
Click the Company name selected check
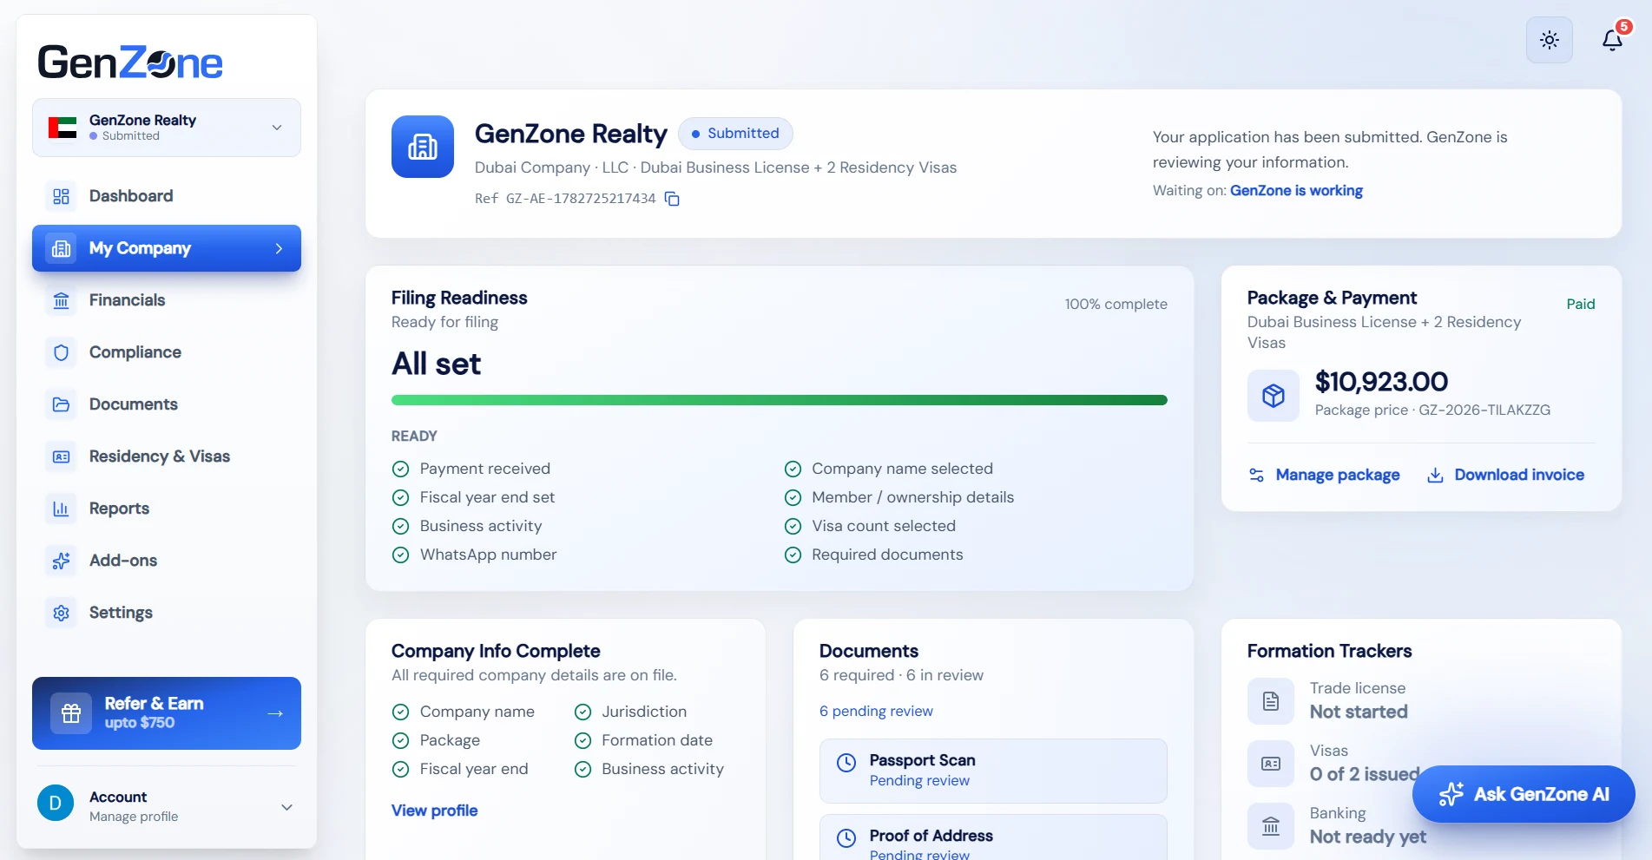coord(889,469)
